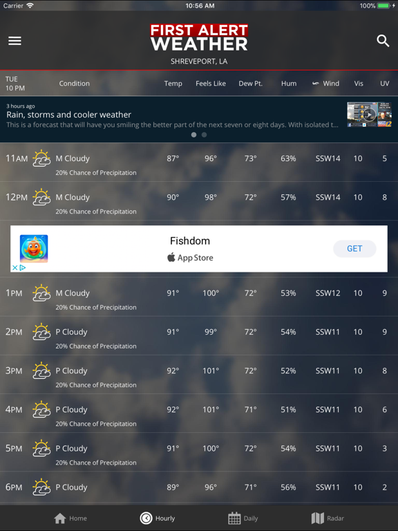The height and width of the screenshot is (531, 398).
Task: Tap the 89° temperature at 6PM
Action: (173, 487)
